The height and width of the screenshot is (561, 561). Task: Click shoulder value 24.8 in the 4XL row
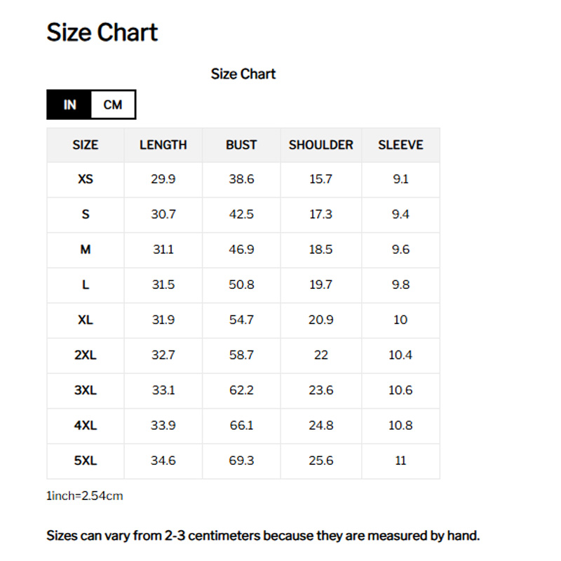[x=321, y=426]
